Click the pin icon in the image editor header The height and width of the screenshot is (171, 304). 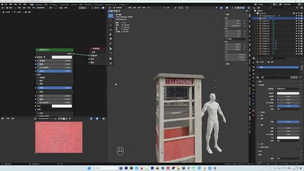click(x=70, y=118)
